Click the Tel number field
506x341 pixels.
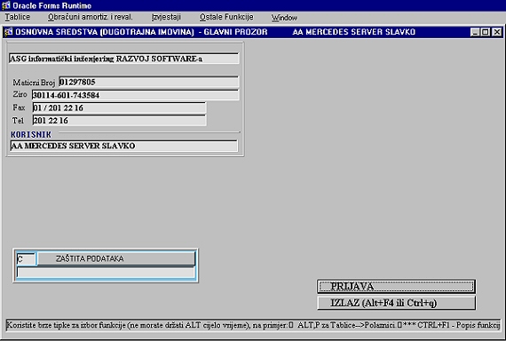click(x=119, y=121)
